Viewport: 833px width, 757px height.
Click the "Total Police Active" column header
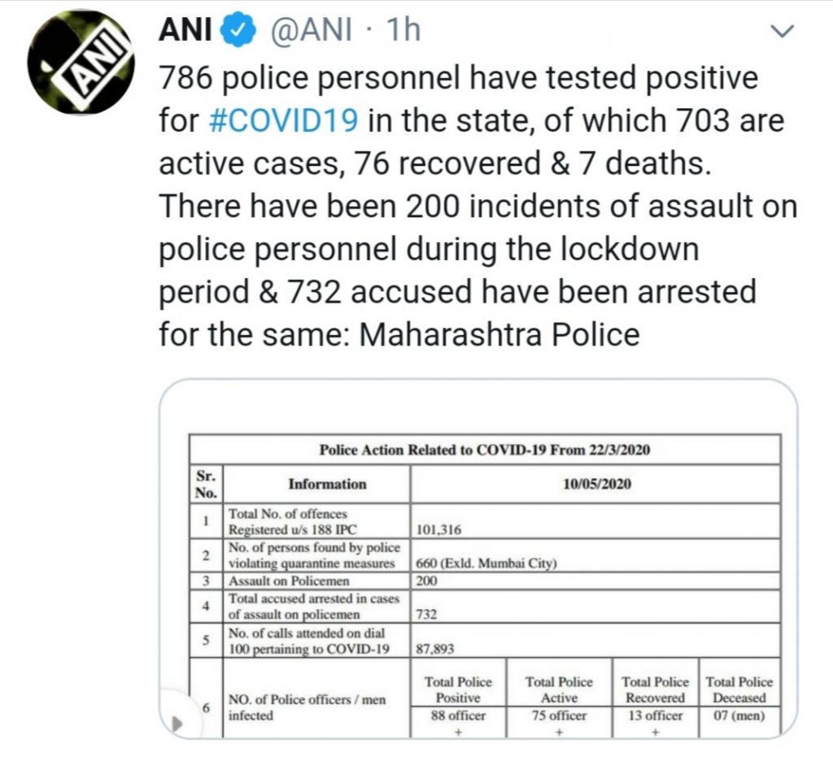click(x=559, y=690)
